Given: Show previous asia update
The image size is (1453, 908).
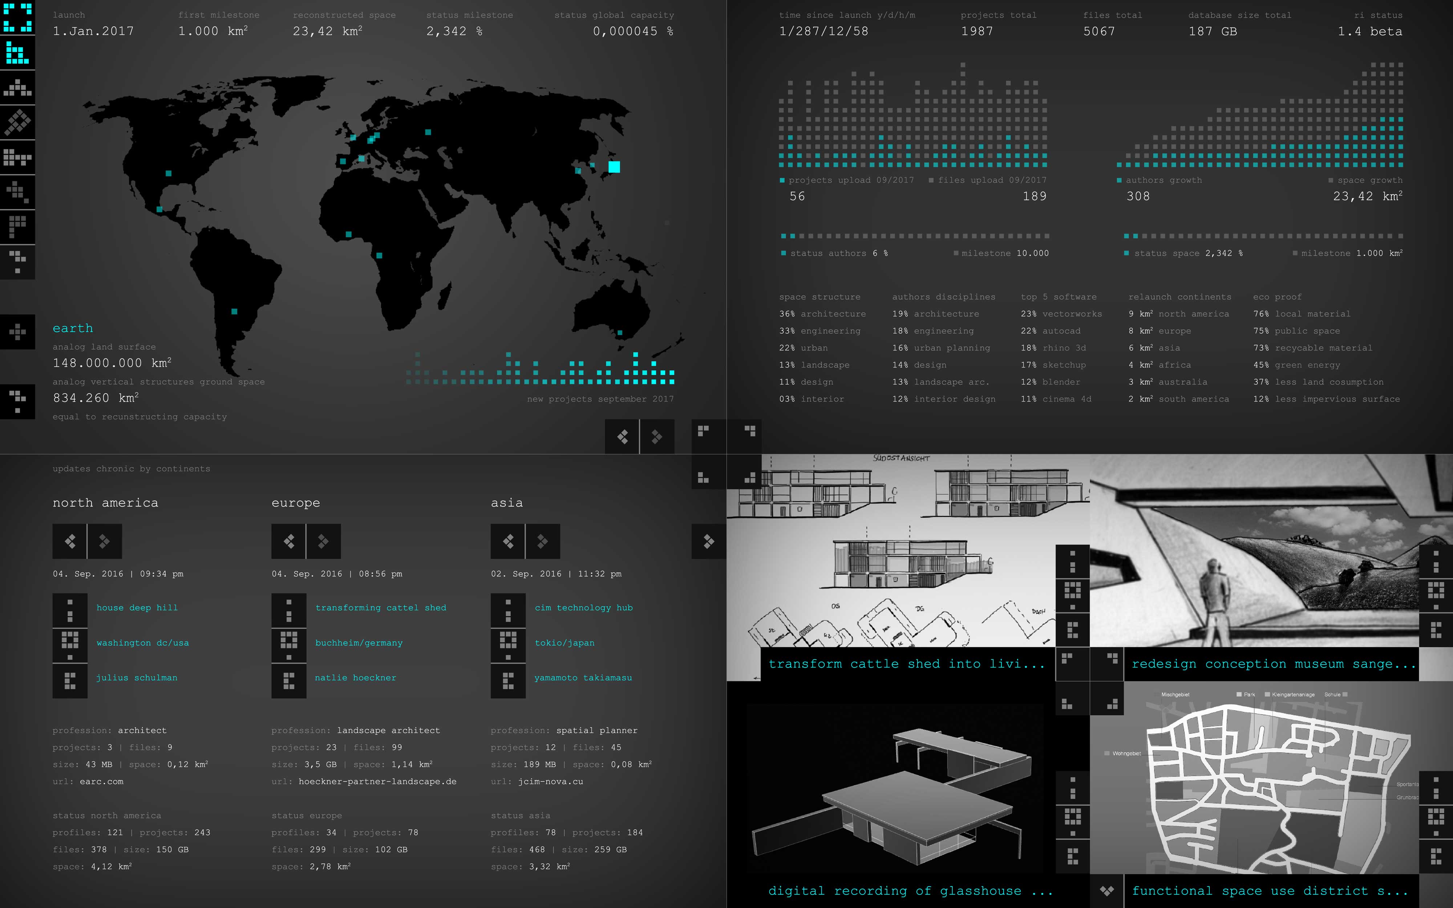Looking at the screenshot, I should pyautogui.click(x=508, y=541).
